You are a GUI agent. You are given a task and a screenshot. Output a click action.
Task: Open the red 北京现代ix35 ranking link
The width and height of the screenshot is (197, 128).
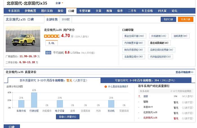(x=150, y=118)
